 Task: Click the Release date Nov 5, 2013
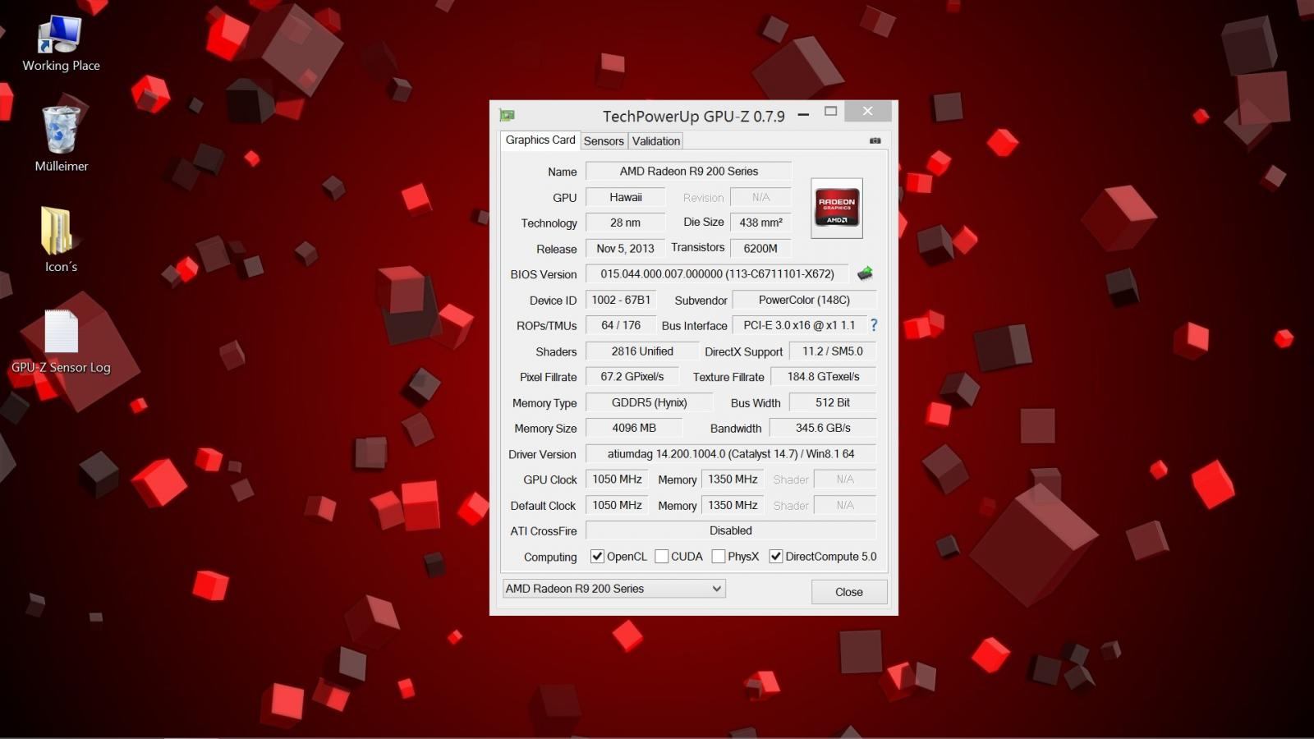[625, 249]
